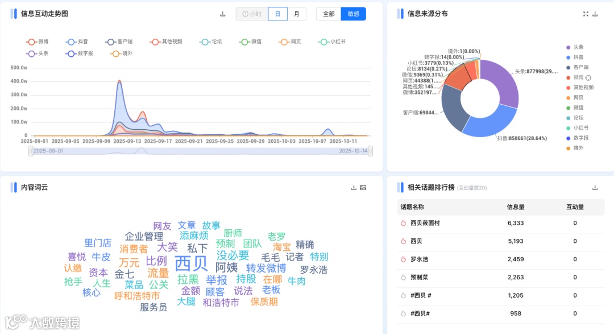This screenshot has width=614, height=334.
Task: Toggle 抖音 series in trend chart legend
Action: click(77, 42)
